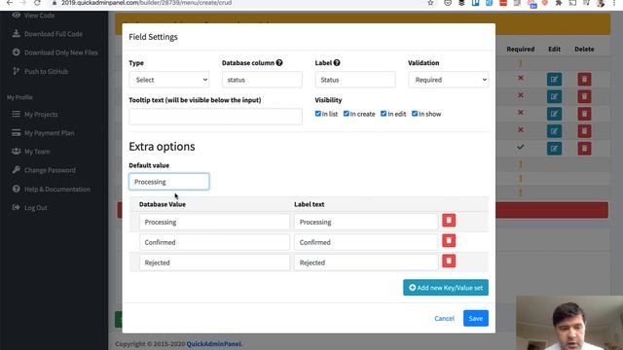Viewport: 623px width, 350px height.
Task: Open the browser extensions puzzle icon
Action: 559,3
